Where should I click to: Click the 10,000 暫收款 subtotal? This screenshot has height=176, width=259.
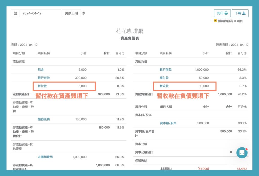pyautogui.click(x=204, y=86)
